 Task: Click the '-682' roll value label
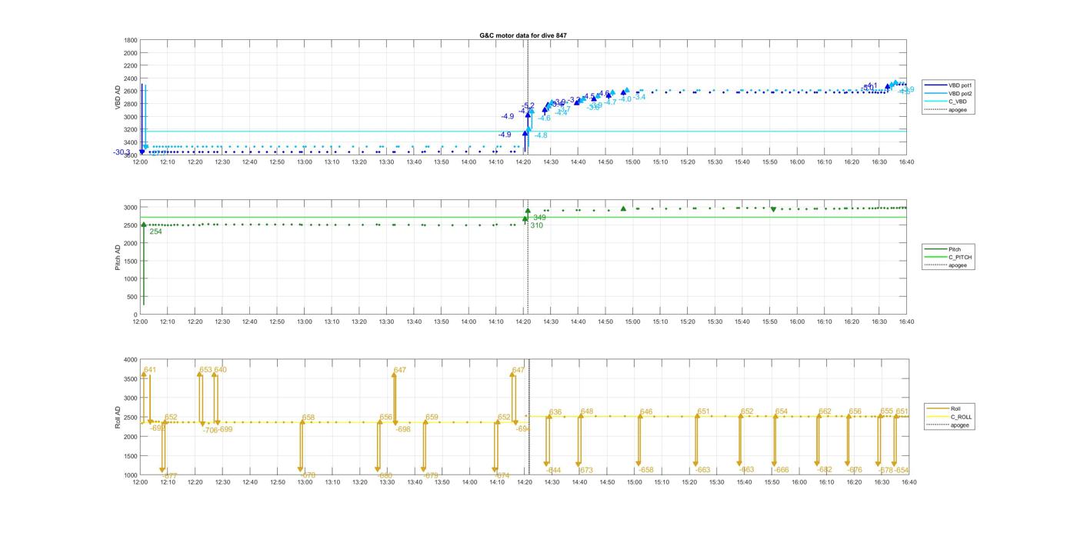825,470
